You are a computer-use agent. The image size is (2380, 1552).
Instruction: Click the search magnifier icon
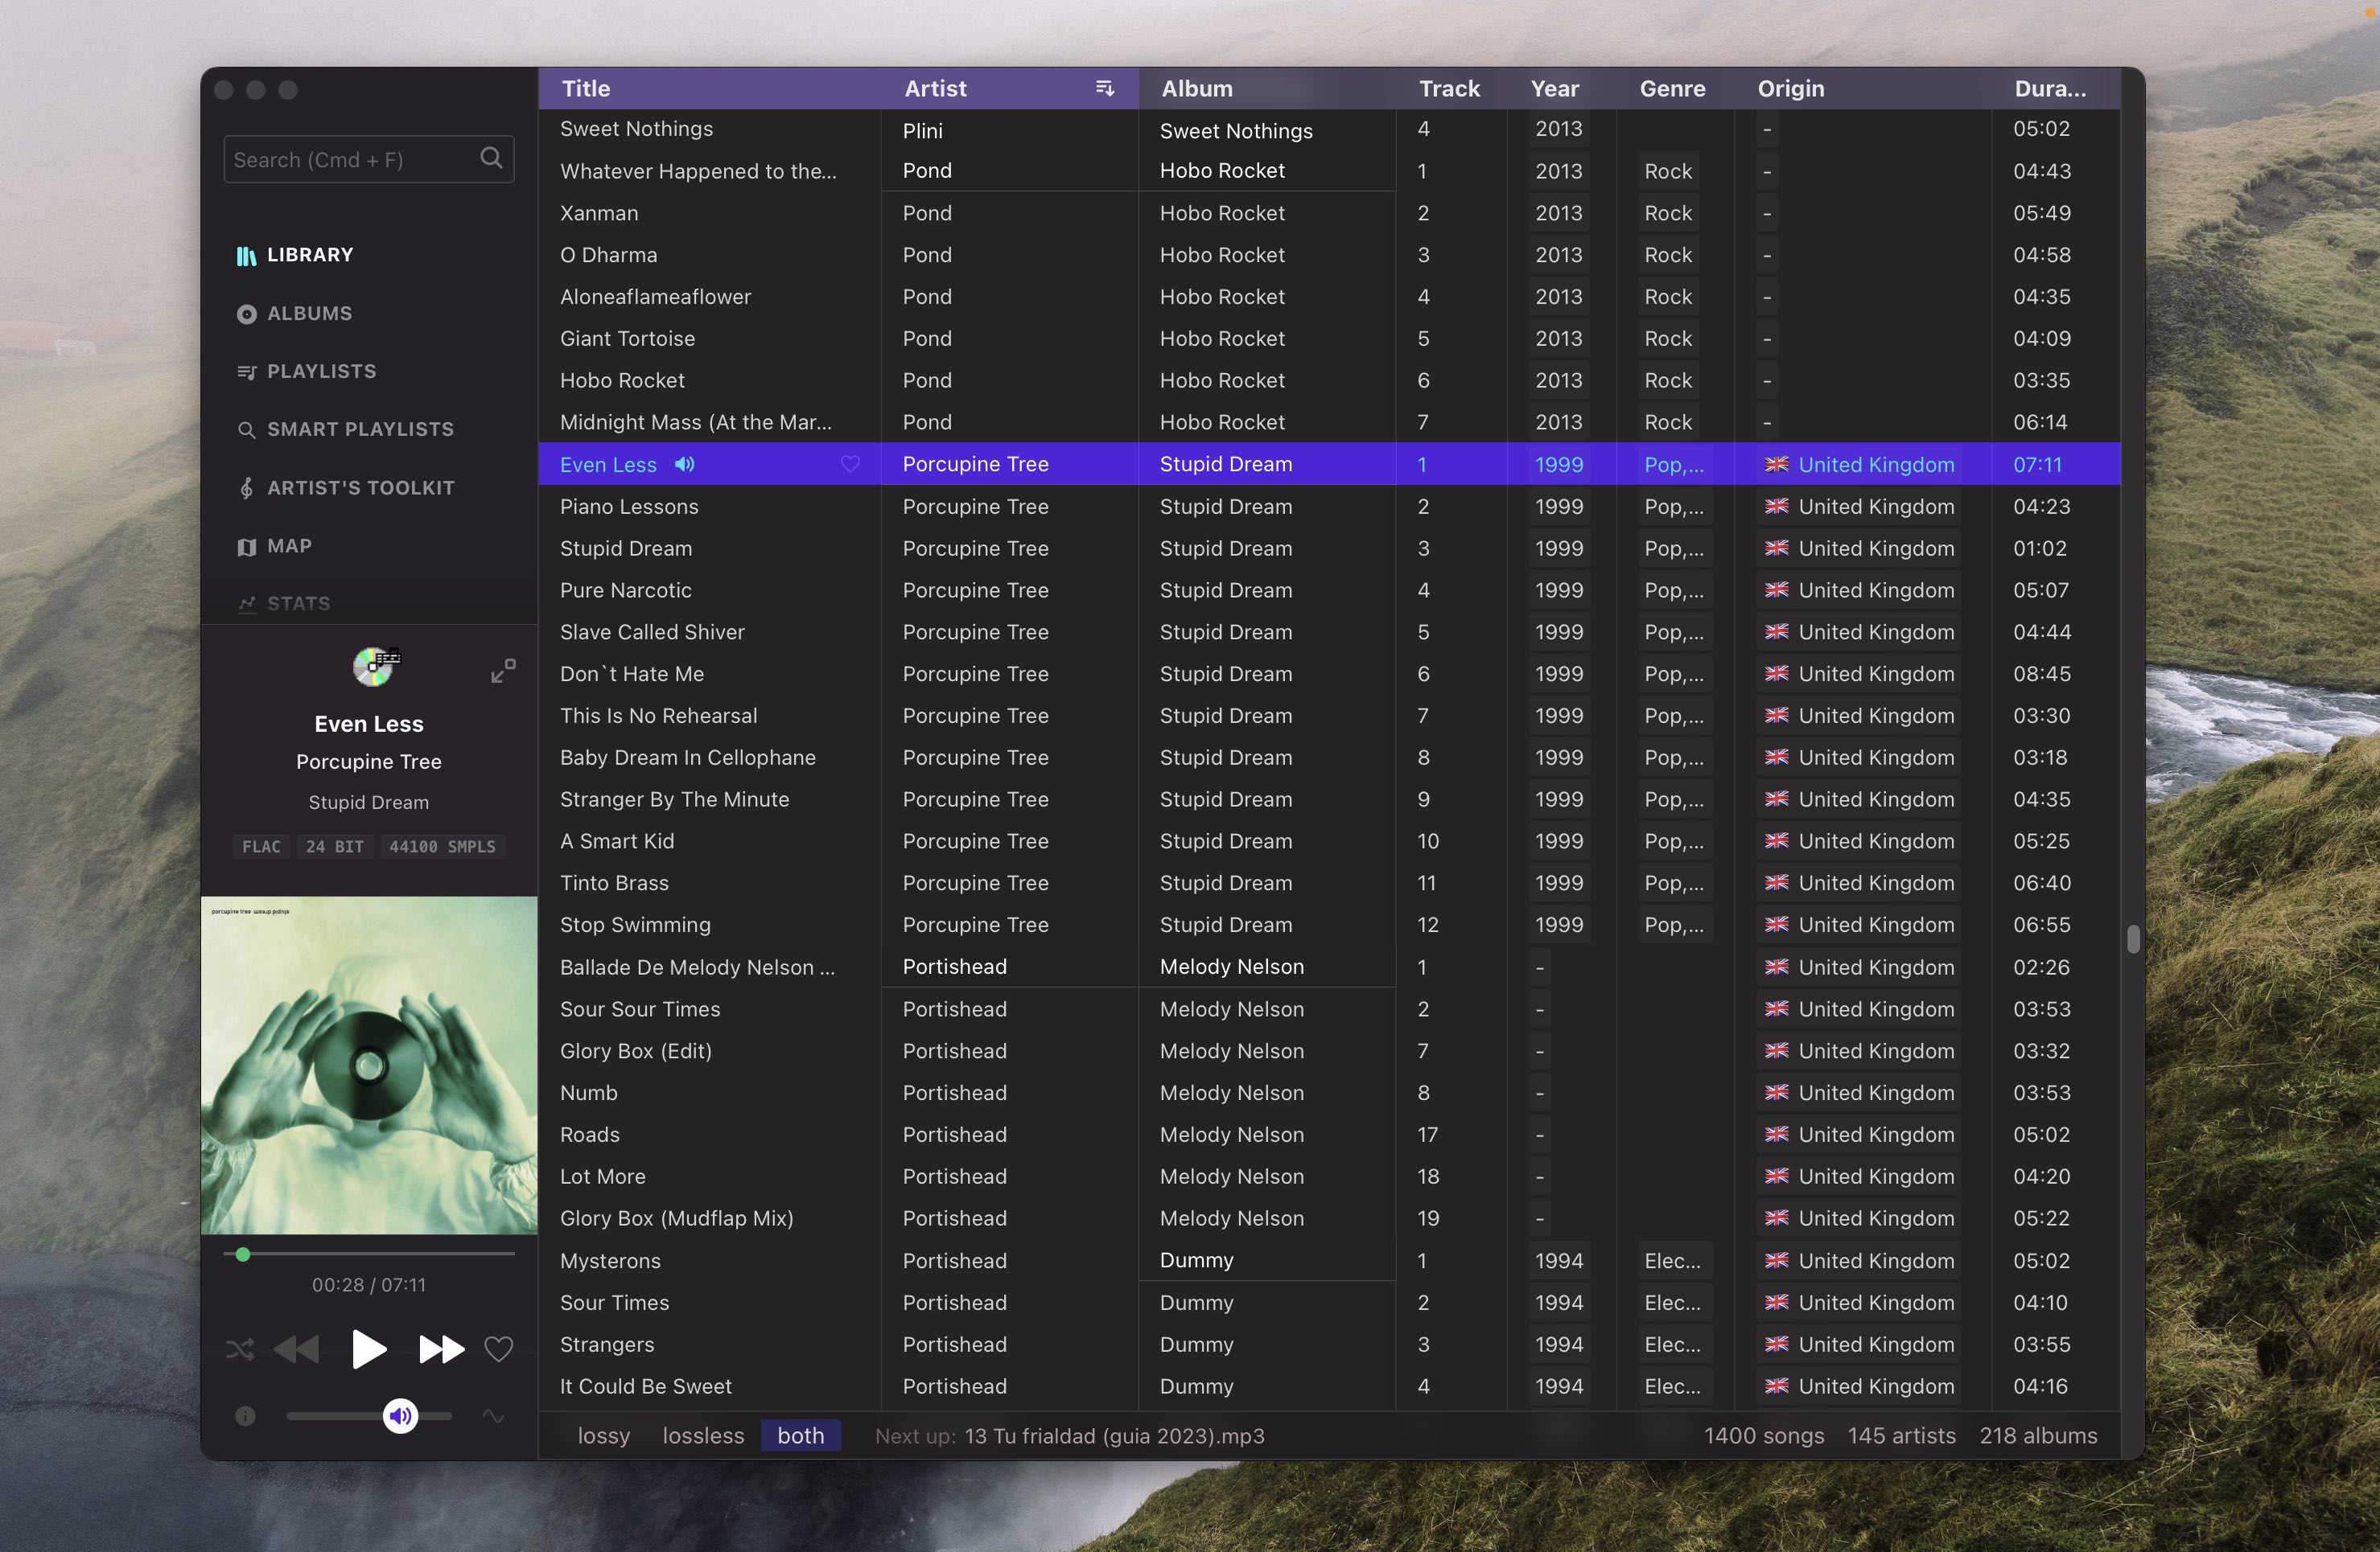[491, 158]
